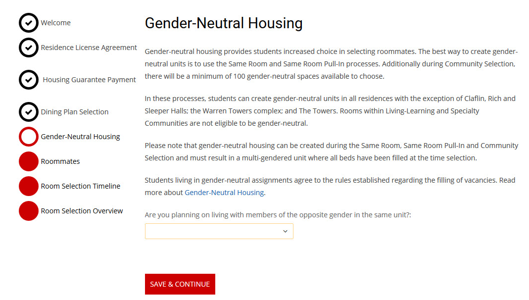529x300 pixels.
Task: Click the dropdown chevron arrow
Action: click(285, 231)
